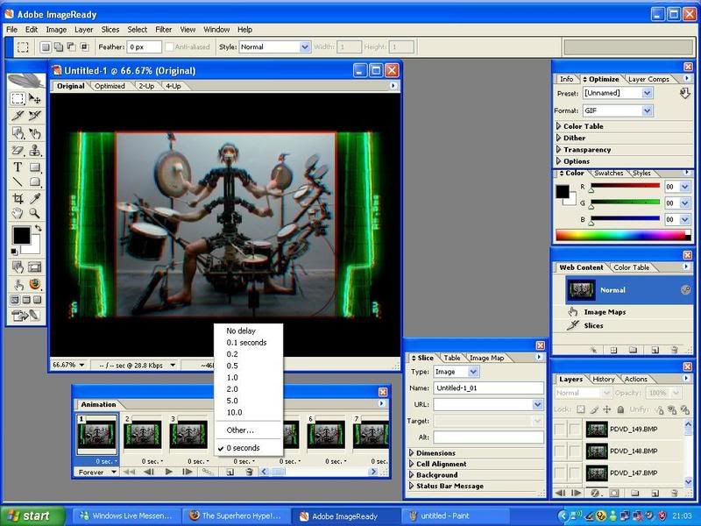This screenshot has height=526, width=701.
Task: Select the Eraser tool
Action: 18,150
